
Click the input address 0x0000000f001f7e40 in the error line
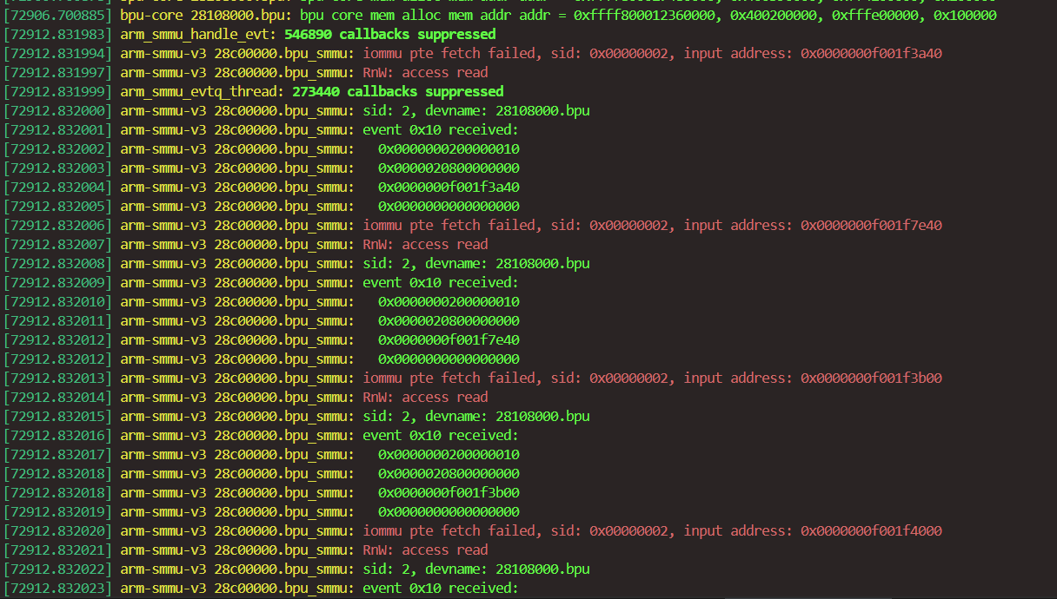point(871,226)
